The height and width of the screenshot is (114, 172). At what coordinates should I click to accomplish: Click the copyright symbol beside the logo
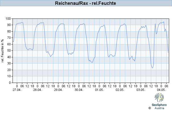pyautogui.click(x=150, y=108)
